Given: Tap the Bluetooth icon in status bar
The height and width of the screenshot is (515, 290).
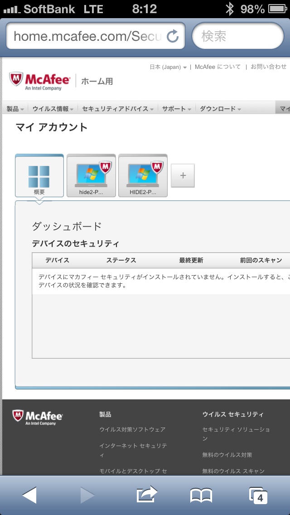Looking at the screenshot, I should [x=230, y=9].
